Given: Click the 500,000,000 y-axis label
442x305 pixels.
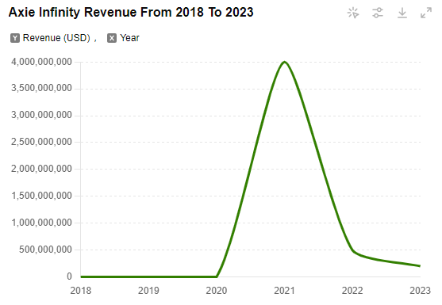Looking at the screenshot, I should click(x=45, y=250).
